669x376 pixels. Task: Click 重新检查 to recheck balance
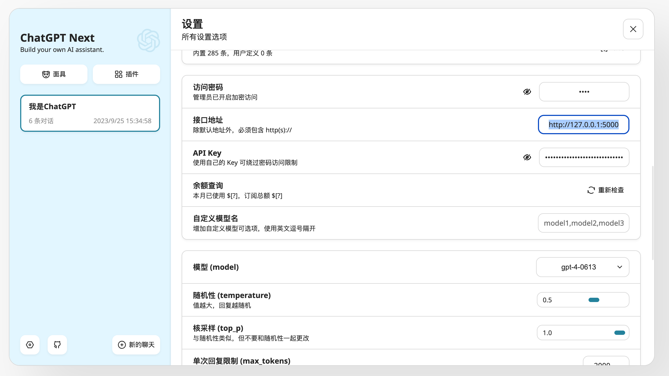point(611,190)
